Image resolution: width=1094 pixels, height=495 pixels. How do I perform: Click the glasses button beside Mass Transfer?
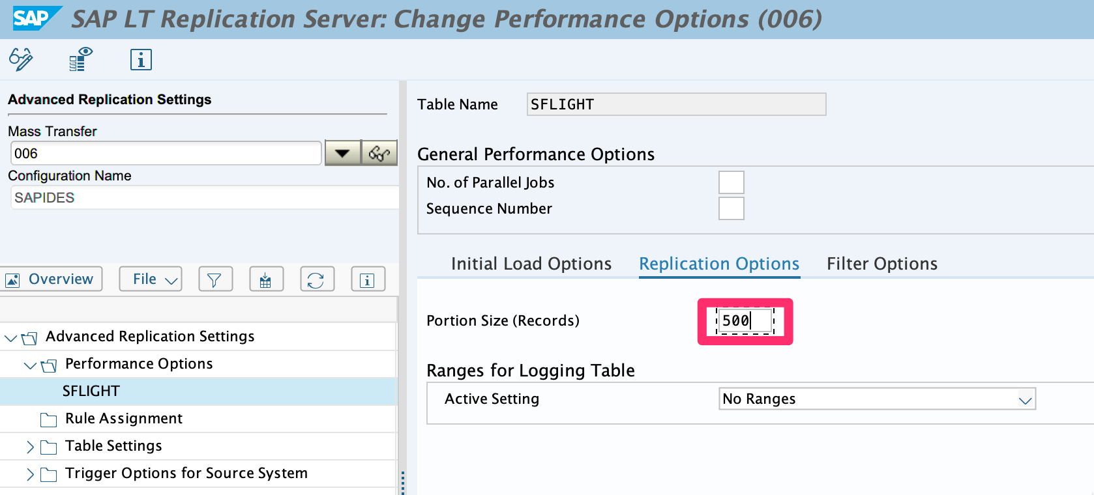pyautogui.click(x=379, y=154)
